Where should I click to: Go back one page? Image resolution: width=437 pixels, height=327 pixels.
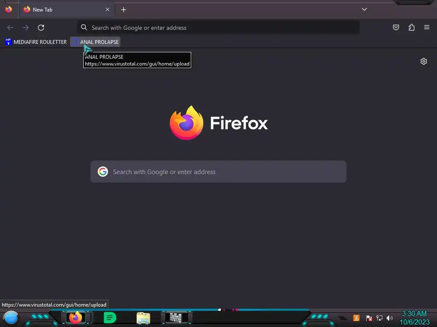point(10,28)
